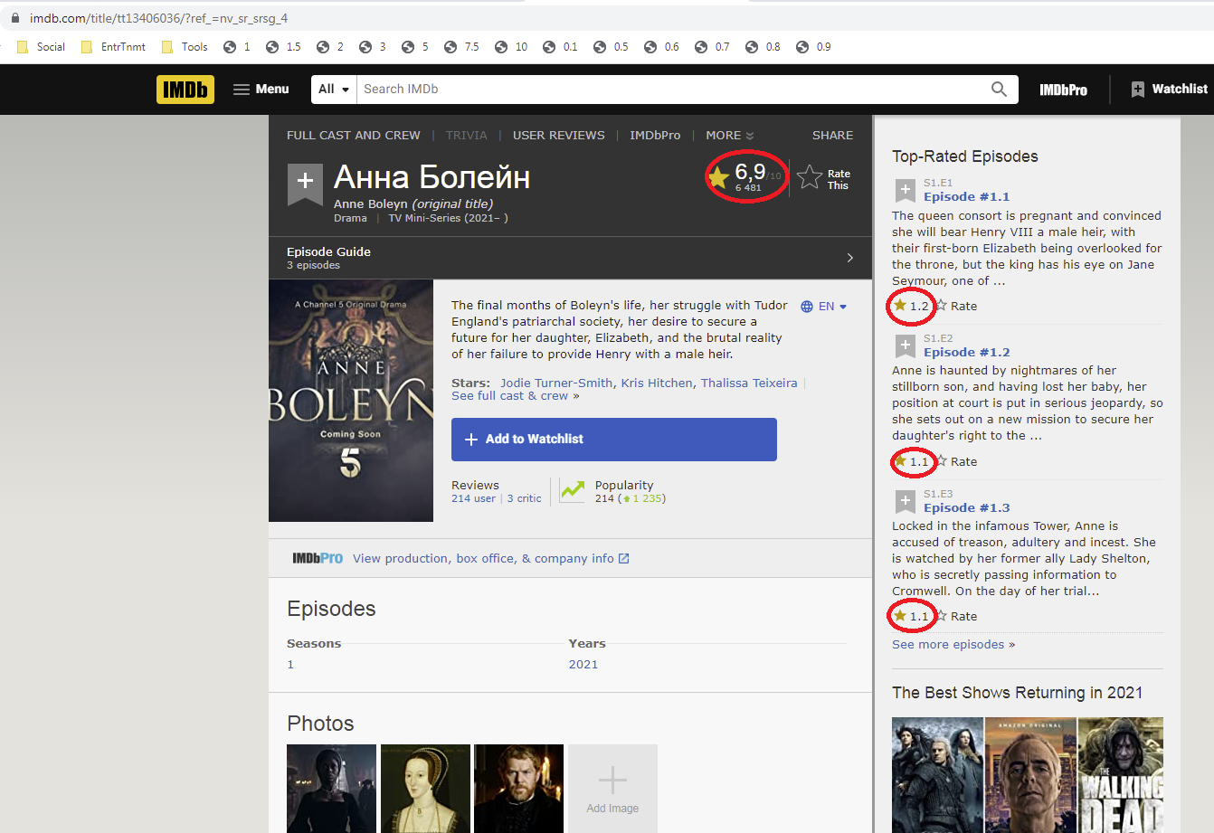
Task: Click the external link icon after company info
Action: [623, 559]
